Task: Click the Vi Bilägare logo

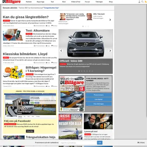Action: click(x=11, y=2)
